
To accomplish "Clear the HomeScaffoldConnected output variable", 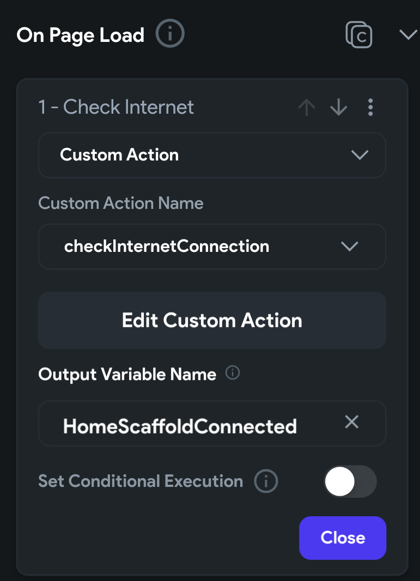I will pyautogui.click(x=352, y=422).
